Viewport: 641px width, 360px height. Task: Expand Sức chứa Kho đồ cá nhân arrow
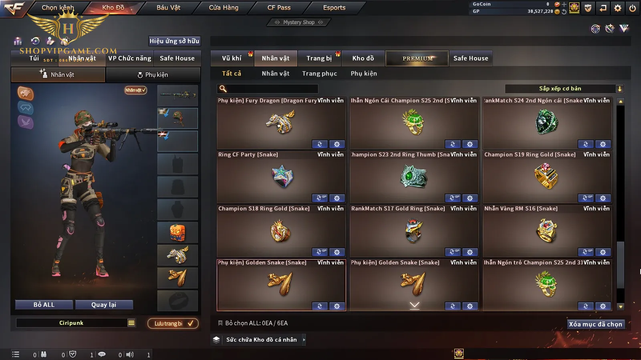(x=304, y=340)
